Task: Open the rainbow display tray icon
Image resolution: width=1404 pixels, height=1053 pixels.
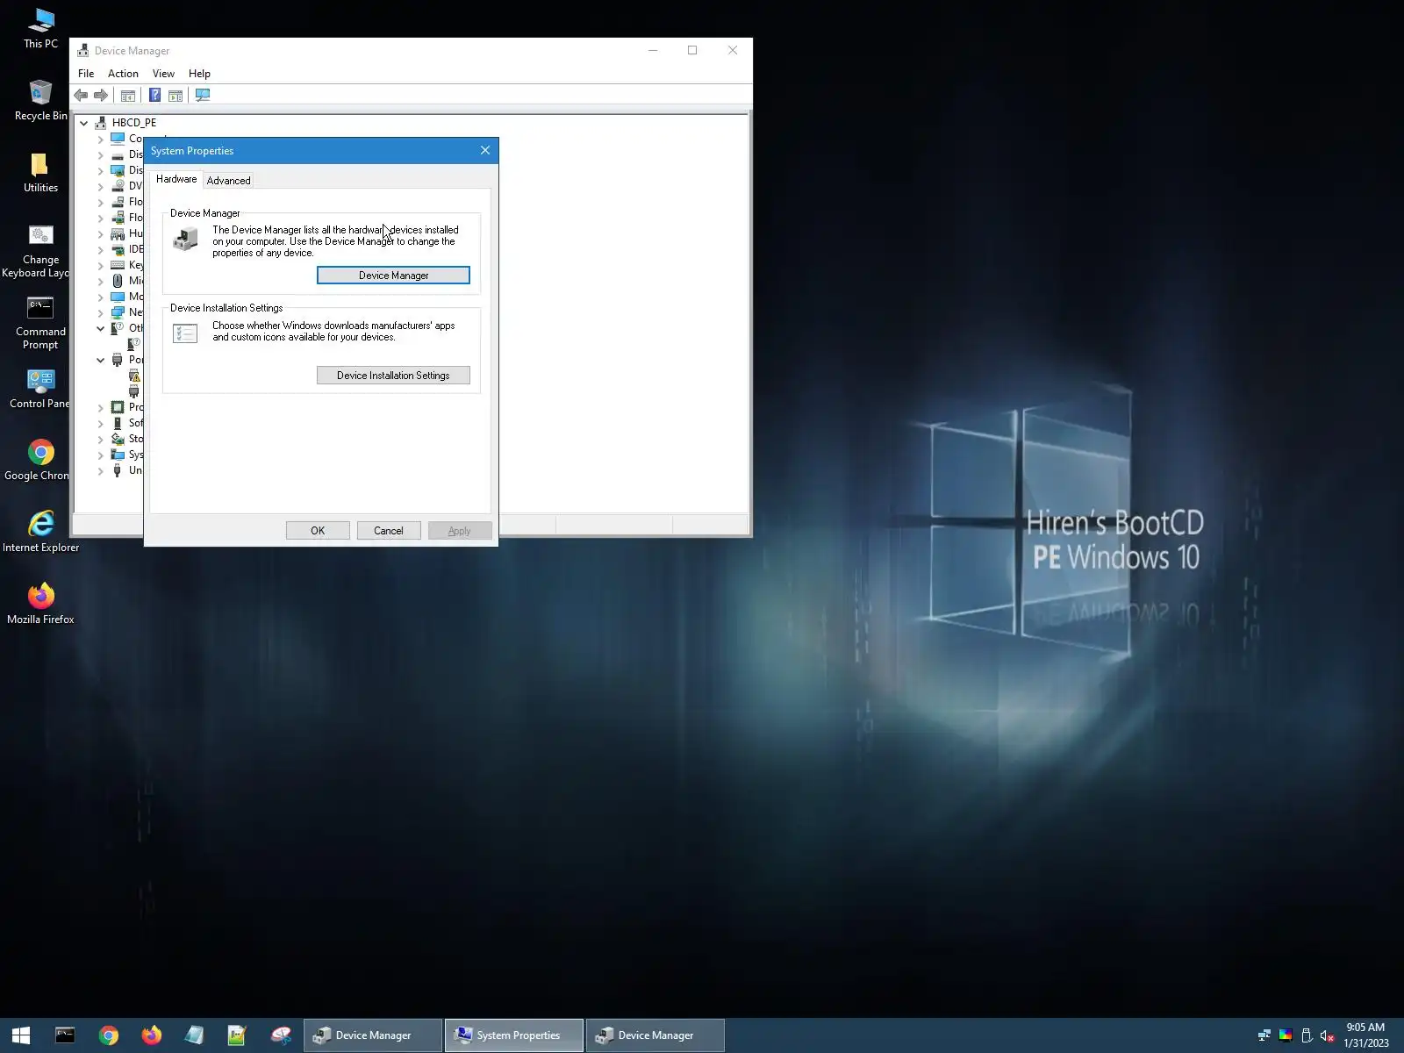Action: point(1286,1035)
